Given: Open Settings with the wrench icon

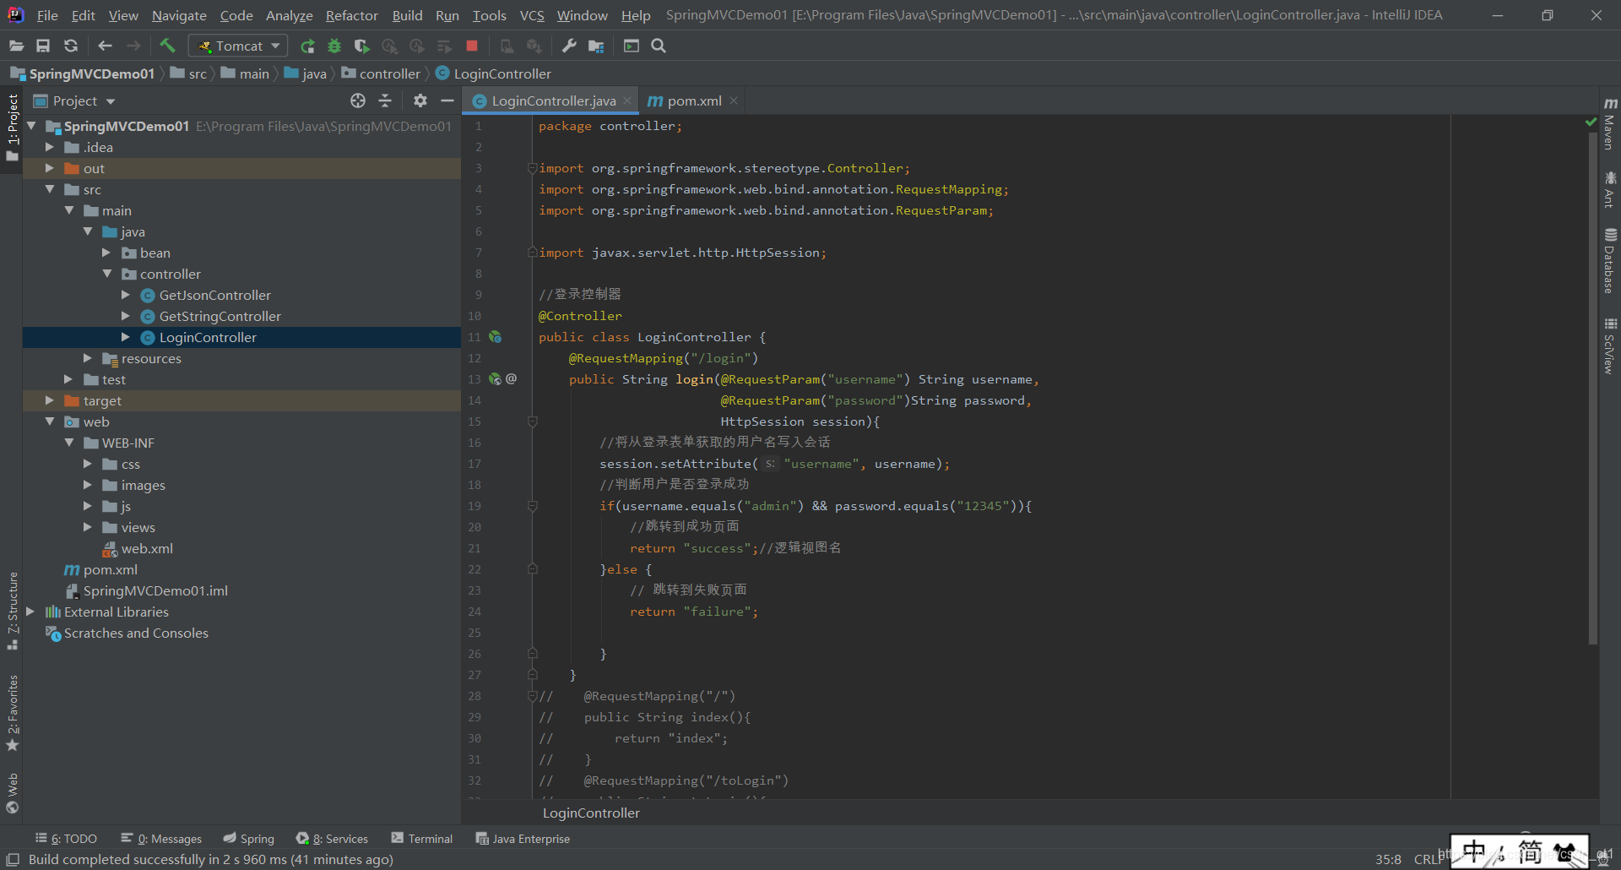Looking at the screenshot, I should point(569,46).
